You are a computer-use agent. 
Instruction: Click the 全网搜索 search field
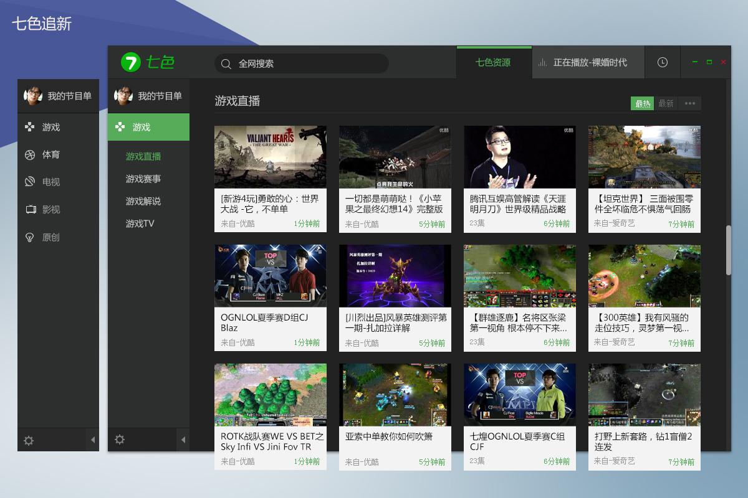pos(302,63)
